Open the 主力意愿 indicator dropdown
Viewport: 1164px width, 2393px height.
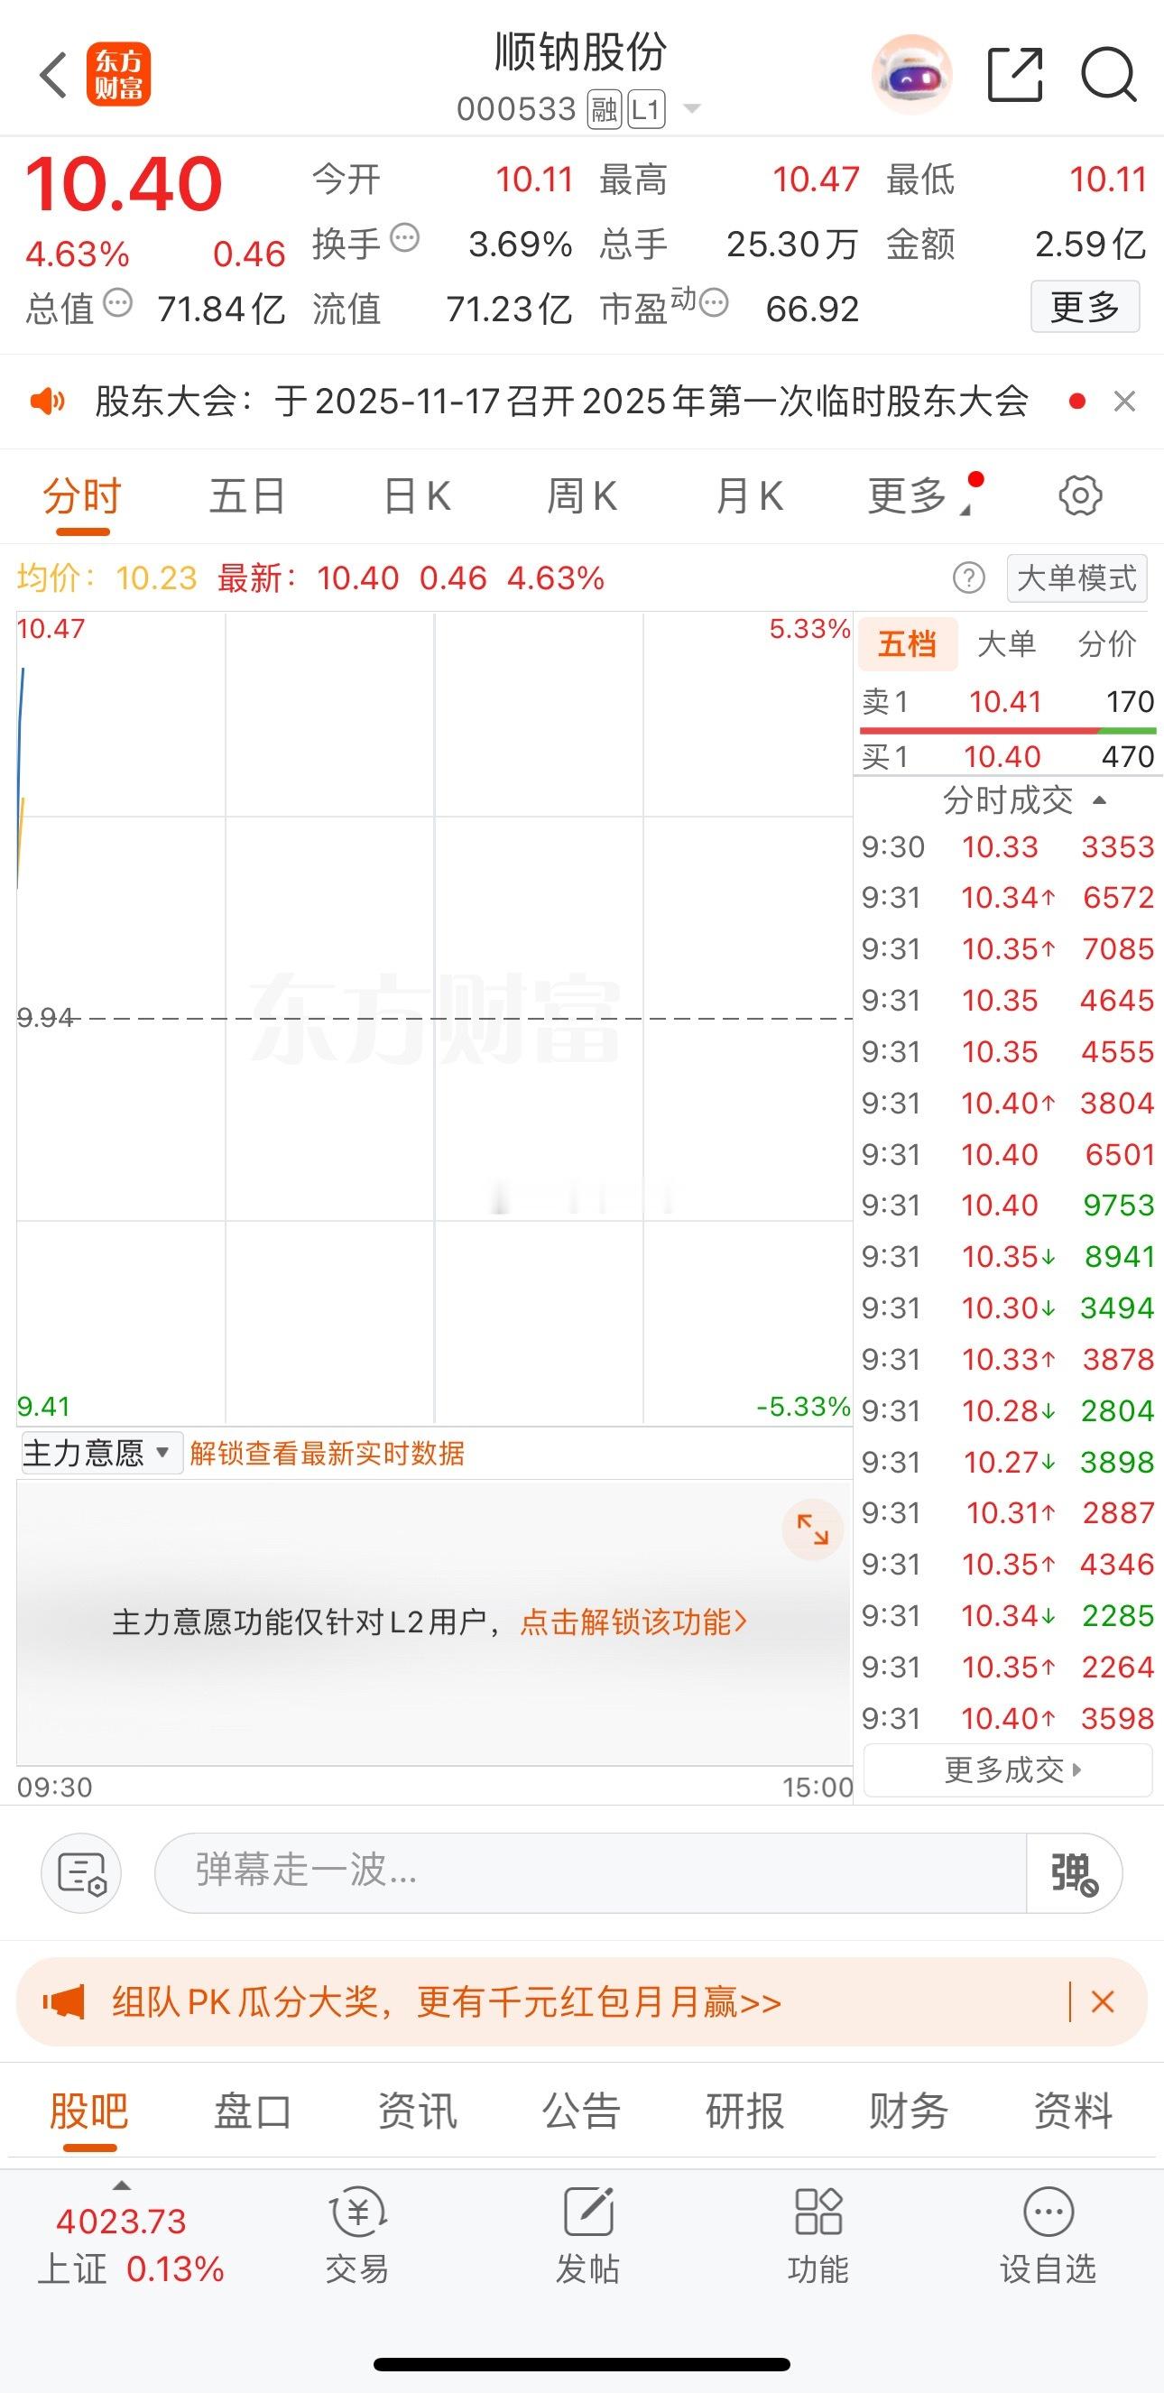click(x=100, y=1453)
